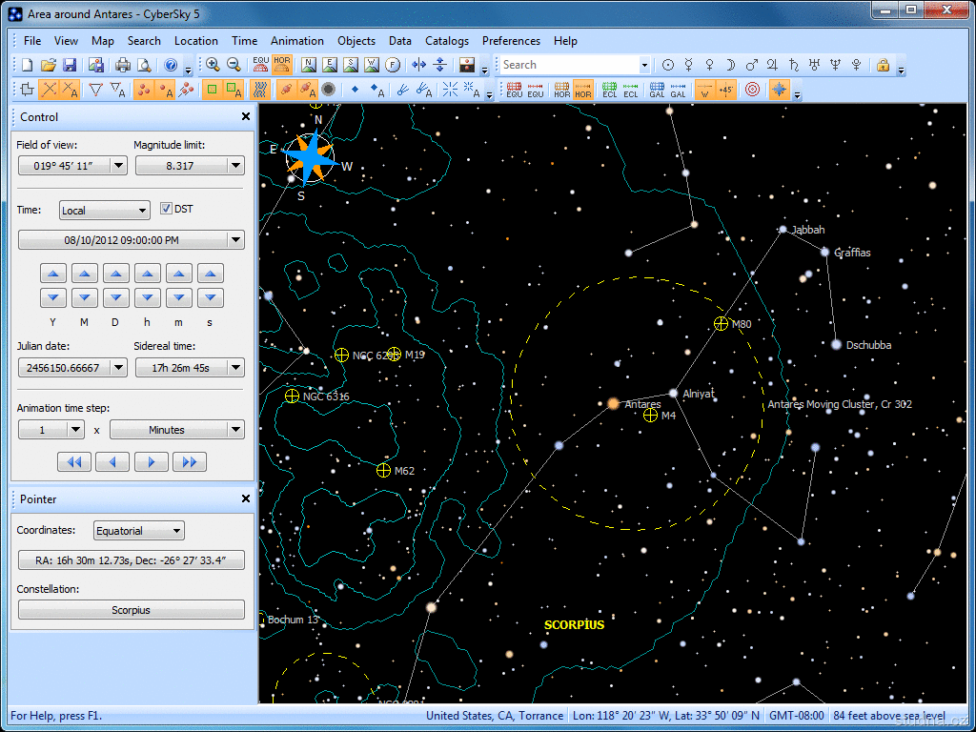Click the red target bullseye icon

pos(752,90)
